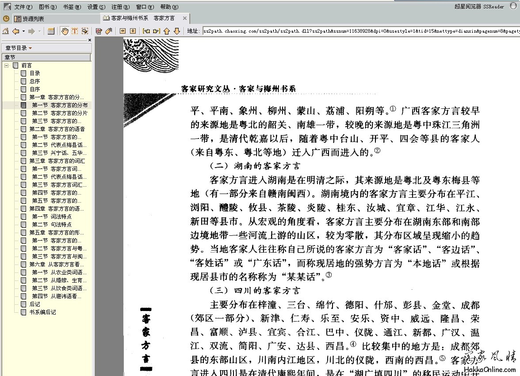
Task: Open the annotation pencil tool
Action: [99, 31]
